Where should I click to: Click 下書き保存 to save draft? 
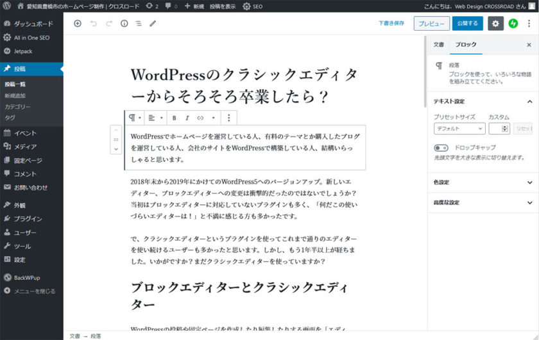click(x=391, y=23)
